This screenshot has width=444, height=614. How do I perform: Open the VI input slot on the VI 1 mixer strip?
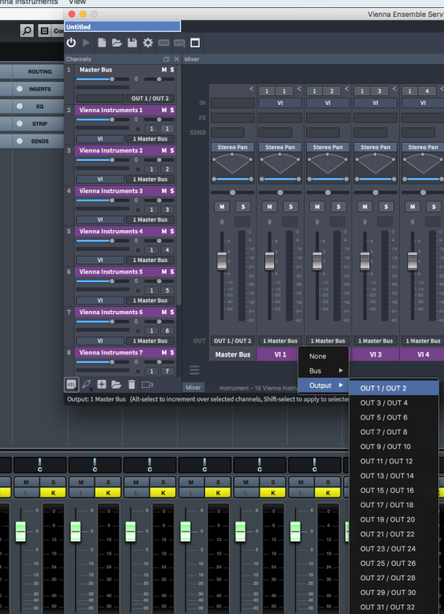(x=280, y=103)
